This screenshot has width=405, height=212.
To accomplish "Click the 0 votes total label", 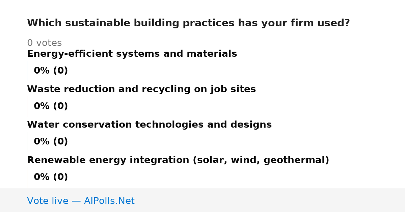I will coord(44,43).
